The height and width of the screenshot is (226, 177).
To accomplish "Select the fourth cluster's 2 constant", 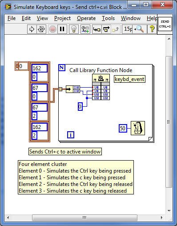I will point(34,135).
